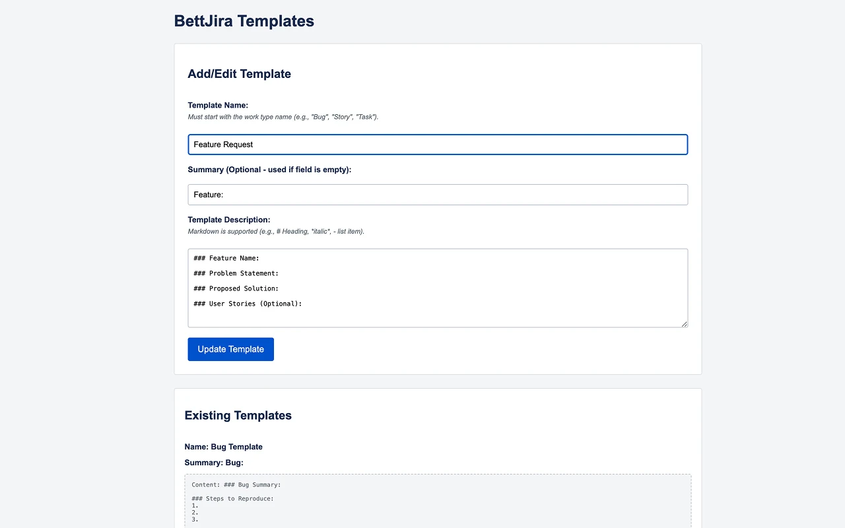Click the "Name: Bug Template" entry
Screen dimensions: 845x528
pyautogui.click(x=224, y=447)
